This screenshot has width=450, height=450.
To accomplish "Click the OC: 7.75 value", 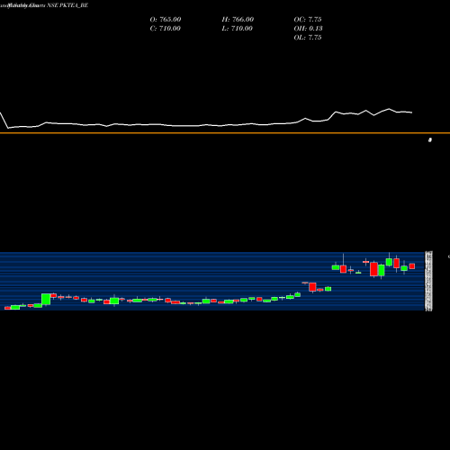I will click(308, 20).
